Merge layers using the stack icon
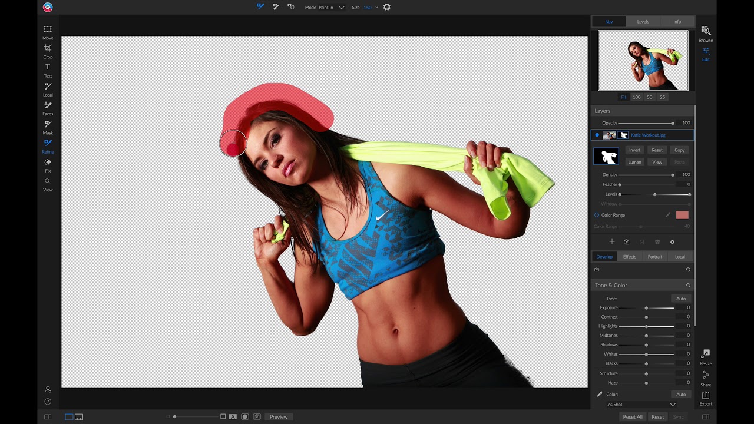Image resolution: width=754 pixels, height=424 pixels. click(x=657, y=242)
